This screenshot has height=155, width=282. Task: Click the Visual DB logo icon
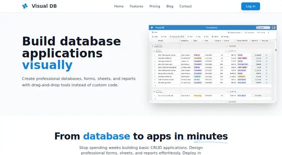click(25, 6)
